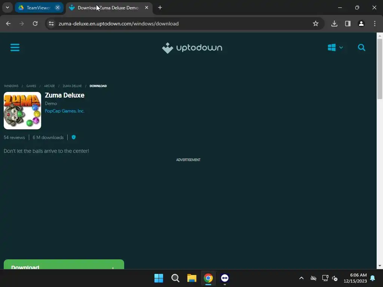Click the Uptodown search magnifier icon
This screenshot has width=383, height=287.
click(x=362, y=47)
